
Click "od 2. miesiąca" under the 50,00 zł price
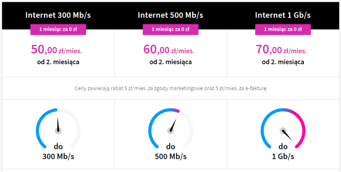(58, 62)
